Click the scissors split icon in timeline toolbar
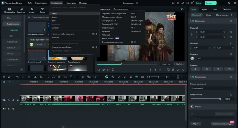Viewport: 238px width, 128px height. click(x=35, y=77)
